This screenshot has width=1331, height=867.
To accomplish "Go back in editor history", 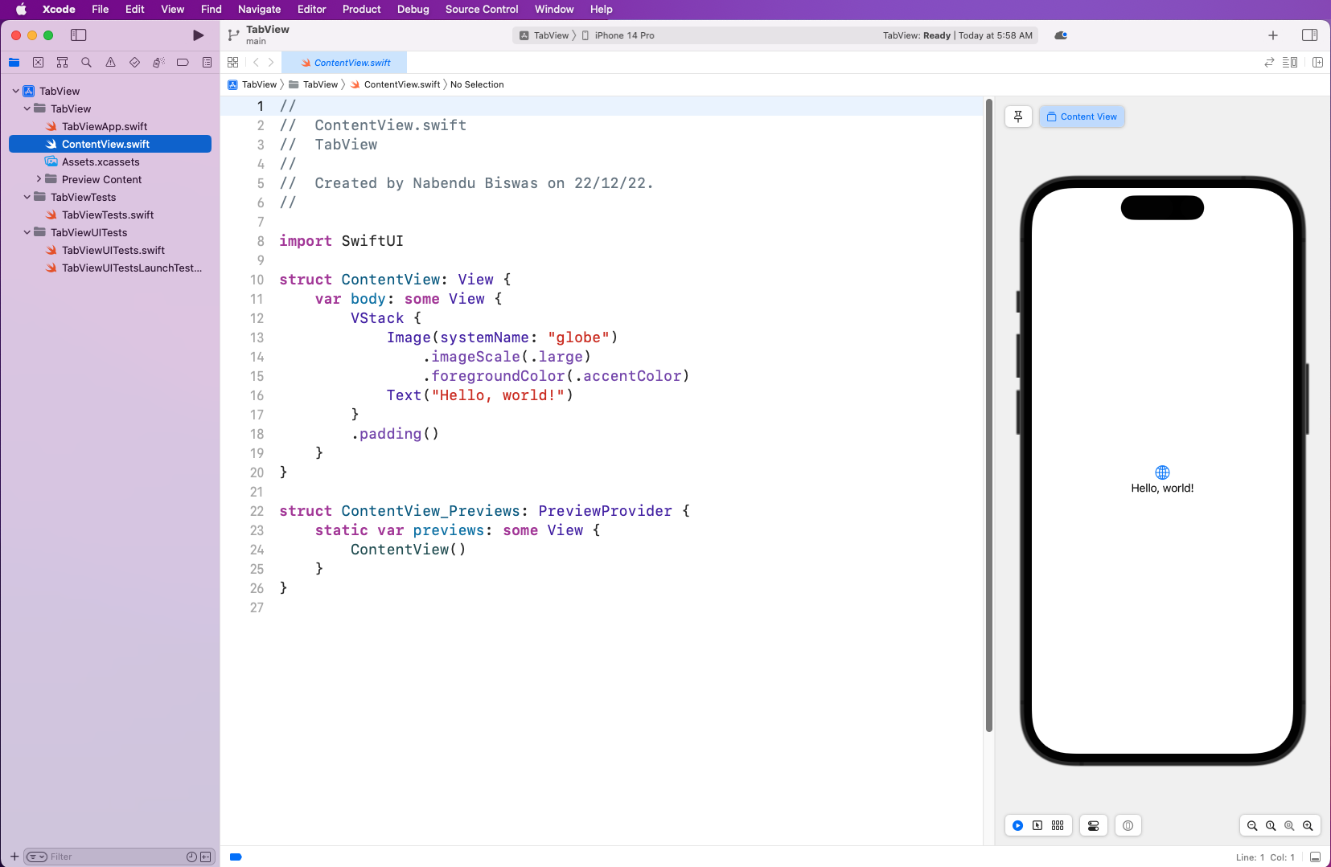I will [256, 63].
